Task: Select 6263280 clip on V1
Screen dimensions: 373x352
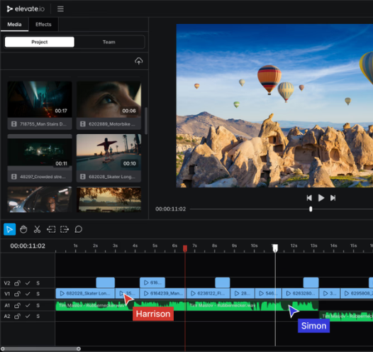Action: pyautogui.click(x=300, y=293)
